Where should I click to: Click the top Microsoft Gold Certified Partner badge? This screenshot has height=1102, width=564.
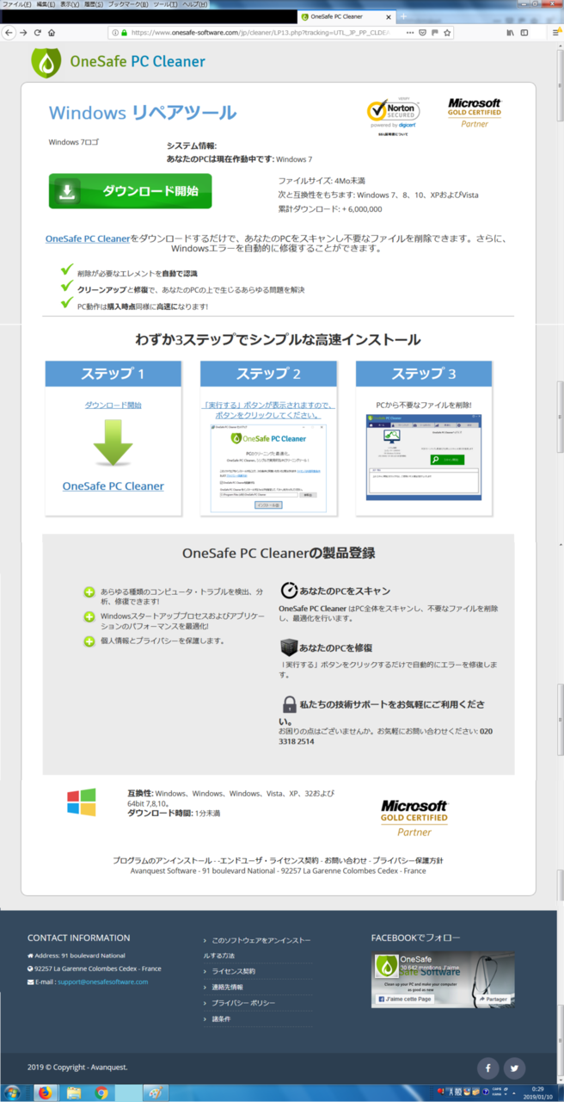tap(474, 113)
